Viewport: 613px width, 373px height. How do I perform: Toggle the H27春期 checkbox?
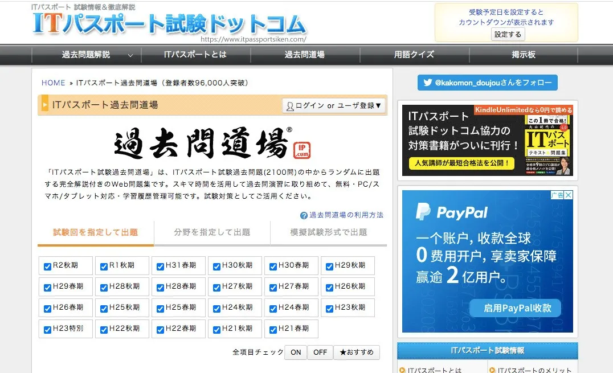coord(273,288)
